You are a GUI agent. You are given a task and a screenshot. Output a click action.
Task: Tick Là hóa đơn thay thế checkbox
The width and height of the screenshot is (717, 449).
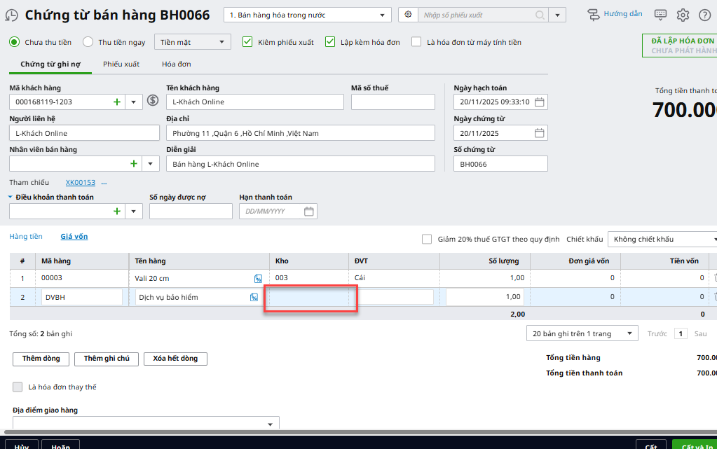[18, 387]
